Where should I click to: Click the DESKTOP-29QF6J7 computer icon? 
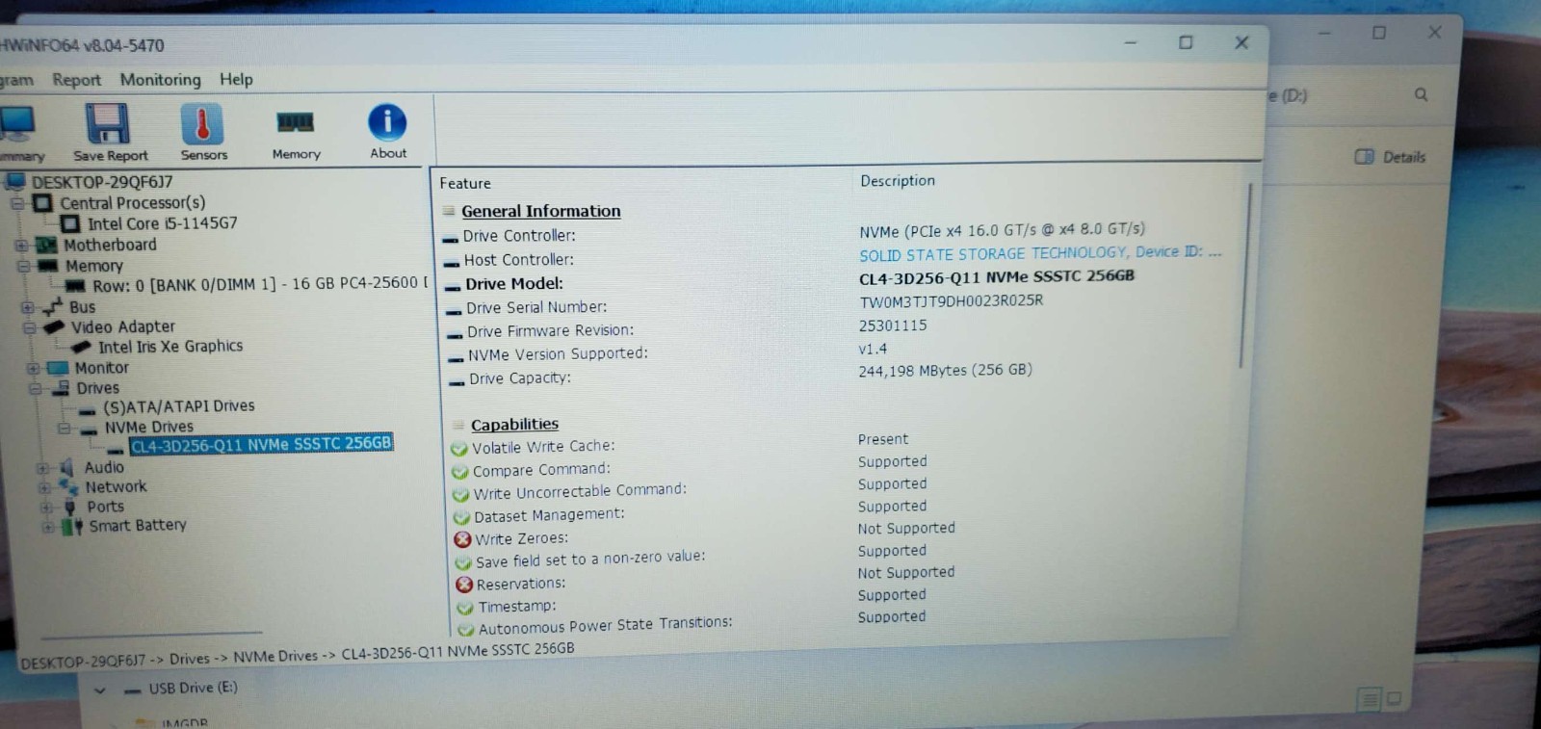click(15, 181)
